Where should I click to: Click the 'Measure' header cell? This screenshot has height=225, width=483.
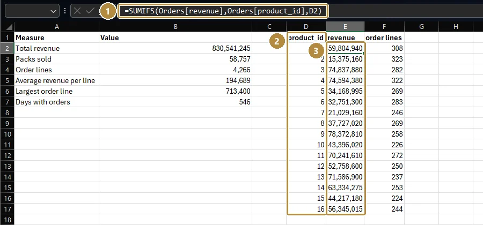coord(57,37)
